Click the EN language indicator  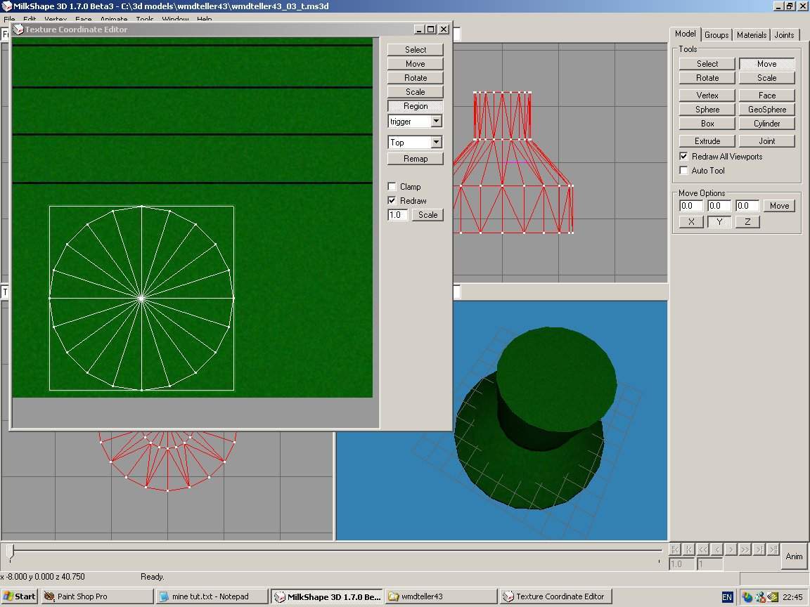(x=727, y=597)
